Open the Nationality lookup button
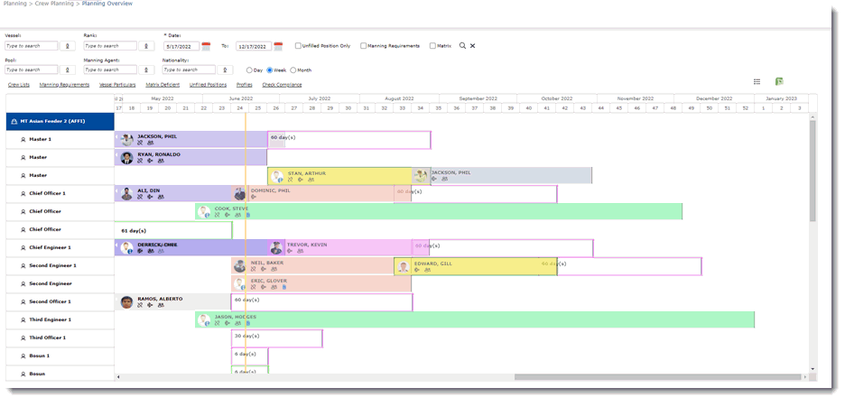The height and width of the screenshot is (397, 845). coord(225,70)
